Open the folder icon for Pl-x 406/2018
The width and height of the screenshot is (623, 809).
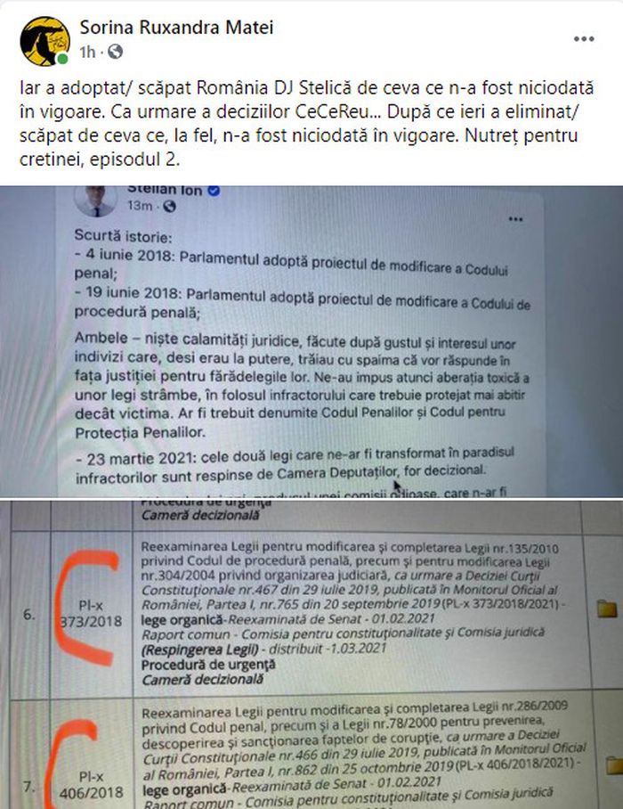click(x=614, y=765)
